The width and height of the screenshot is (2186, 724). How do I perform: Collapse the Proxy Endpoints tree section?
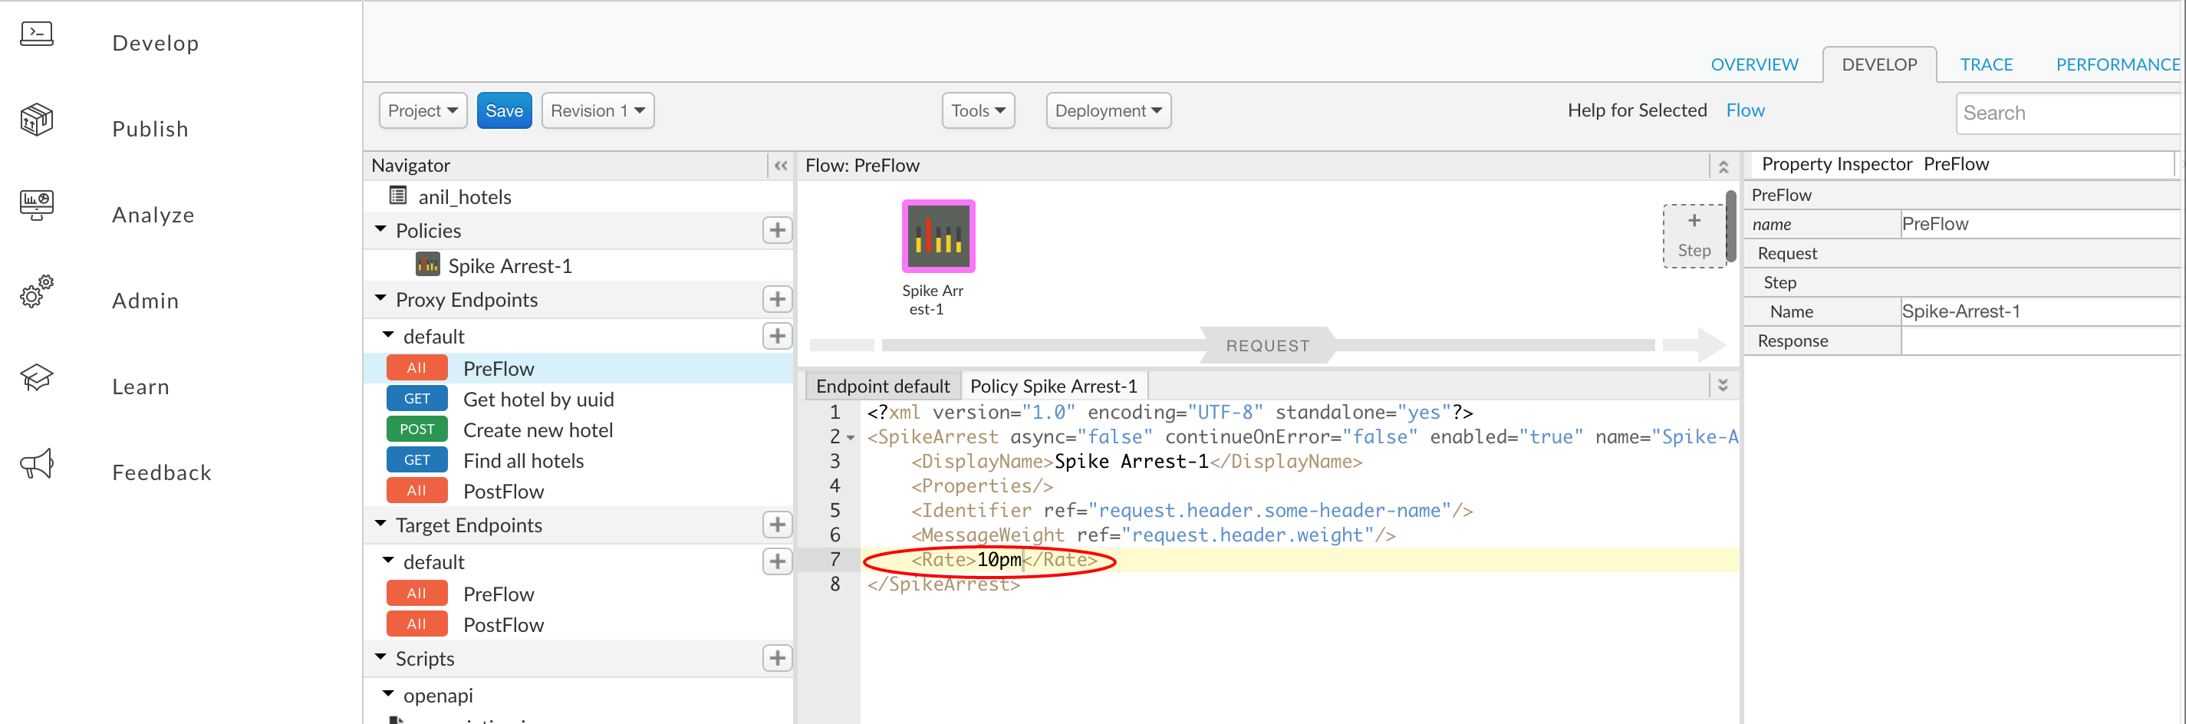(381, 300)
